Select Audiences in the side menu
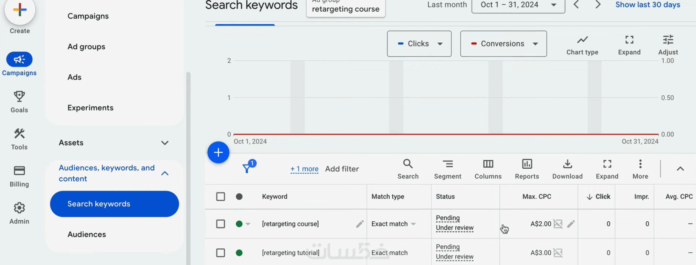 tap(87, 234)
